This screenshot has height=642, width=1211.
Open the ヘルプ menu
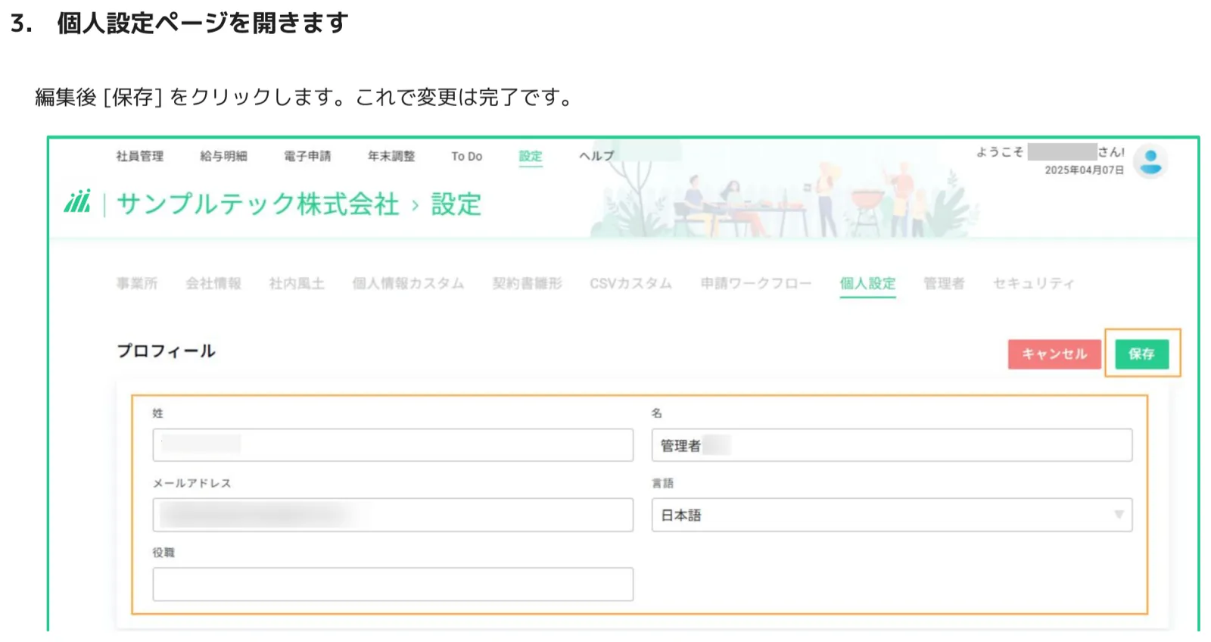coord(596,156)
